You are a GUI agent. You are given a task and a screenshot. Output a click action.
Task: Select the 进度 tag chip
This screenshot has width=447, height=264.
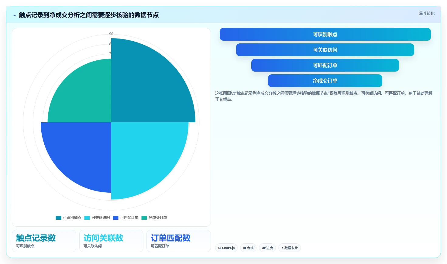point(267,248)
